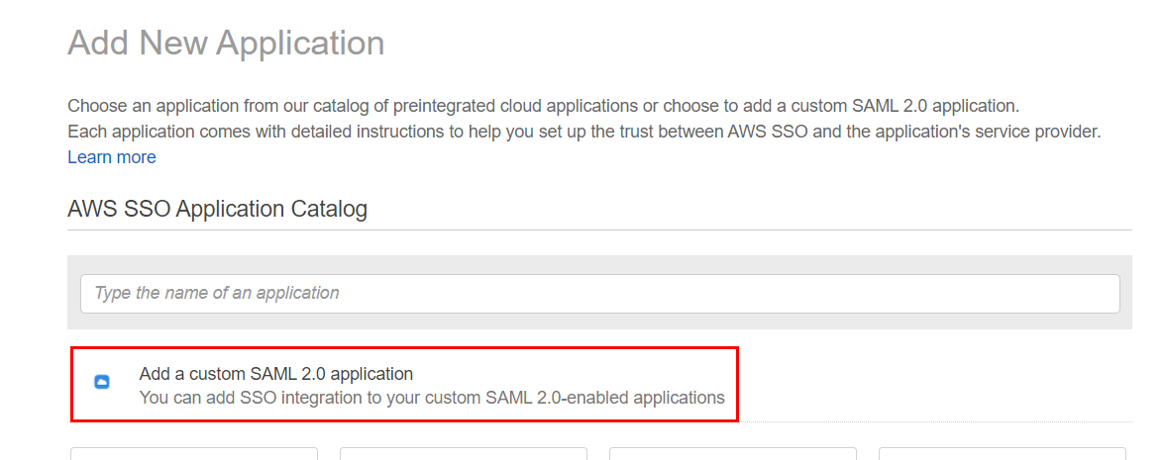This screenshot has width=1165, height=460.
Task: Open the third application card in the catalog row
Action: (733, 453)
